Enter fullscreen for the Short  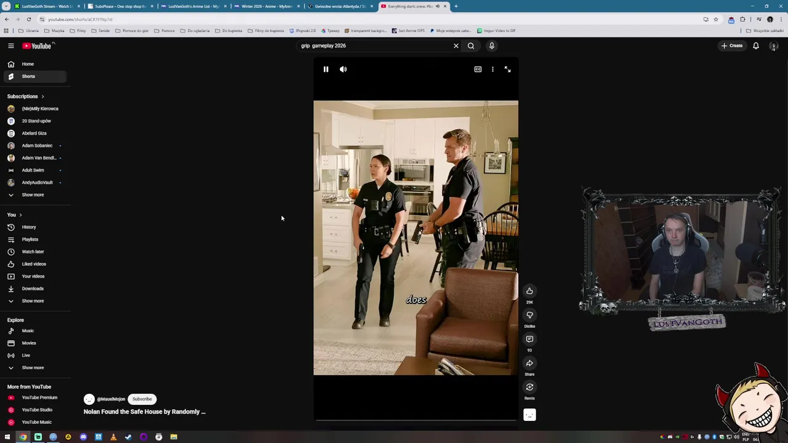coord(507,70)
